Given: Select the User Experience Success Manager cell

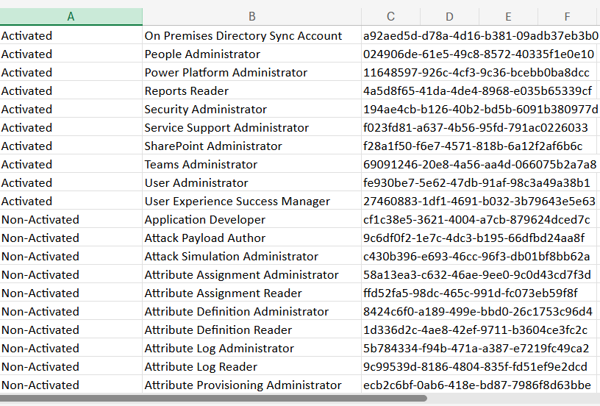Looking at the screenshot, I should [237, 202].
